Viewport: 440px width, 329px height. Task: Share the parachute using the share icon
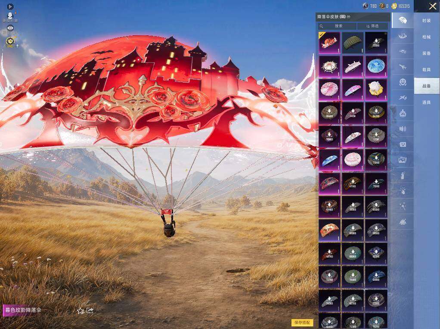pos(90,310)
